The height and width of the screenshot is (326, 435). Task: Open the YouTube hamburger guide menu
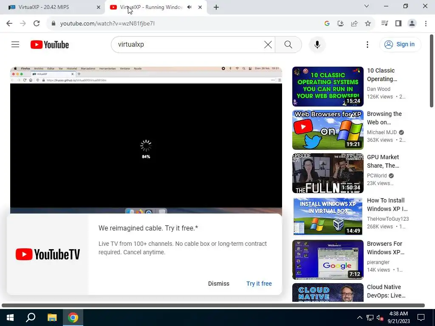pos(15,44)
